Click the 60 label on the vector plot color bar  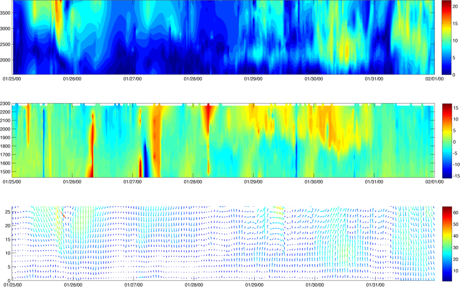pos(455,213)
